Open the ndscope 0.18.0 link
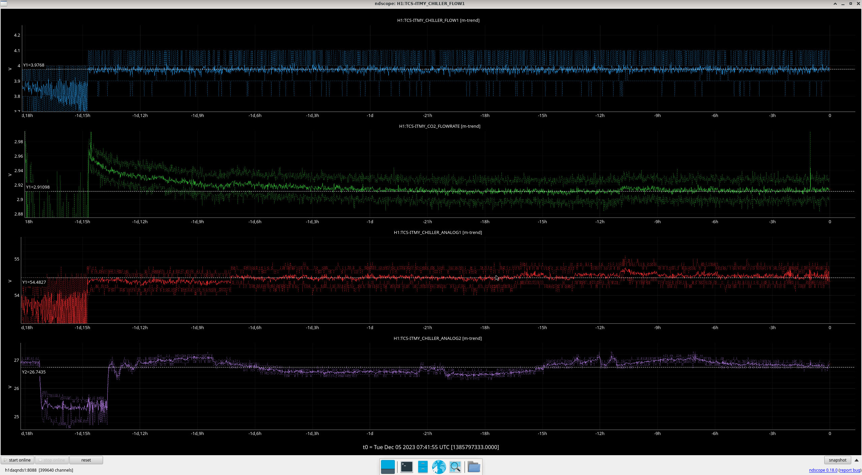The image size is (862, 475). coord(823,470)
